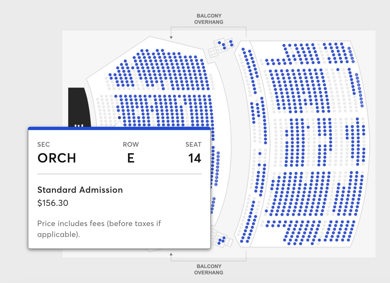Click the dark selected seat ORCH E 14

pos(119,118)
